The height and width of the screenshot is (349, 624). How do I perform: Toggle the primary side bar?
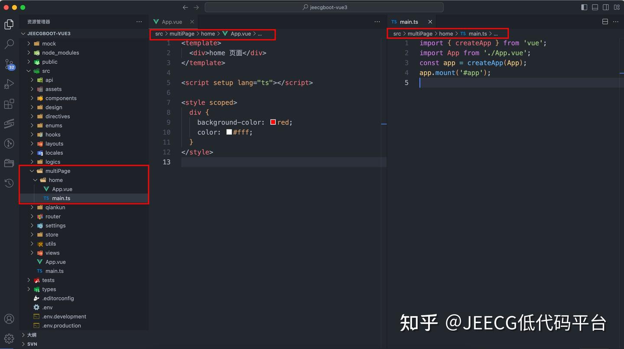[584, 7]
